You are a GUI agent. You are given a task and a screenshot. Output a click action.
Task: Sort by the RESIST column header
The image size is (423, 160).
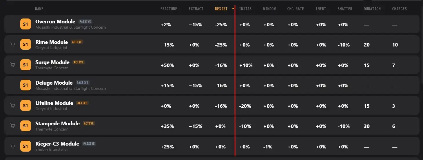click(221, 9)
